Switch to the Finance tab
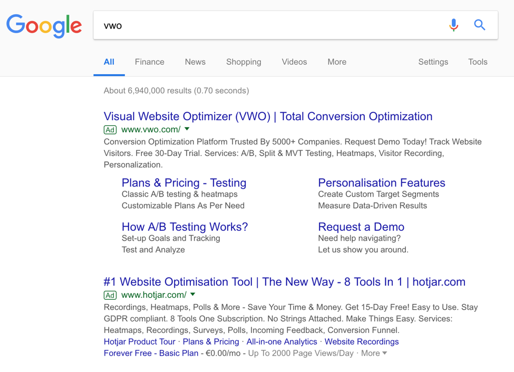The image size is (514, 372). pos(149,62)
